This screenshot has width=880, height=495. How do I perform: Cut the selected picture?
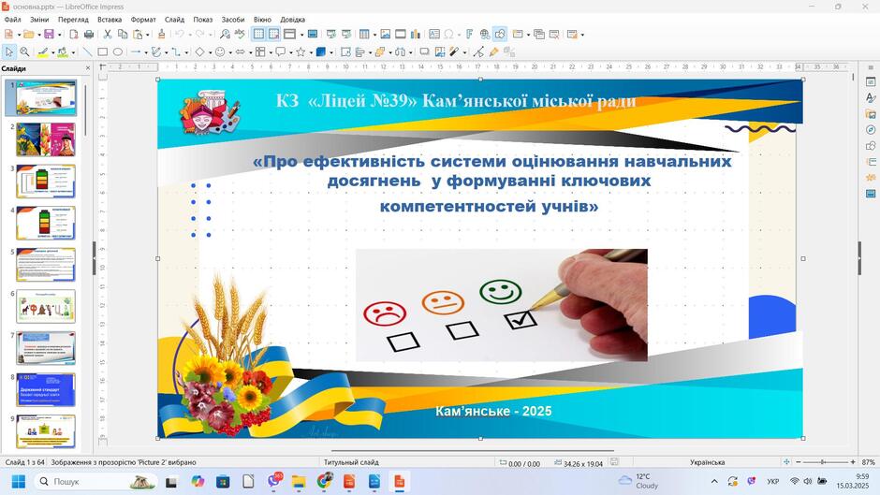108,35
